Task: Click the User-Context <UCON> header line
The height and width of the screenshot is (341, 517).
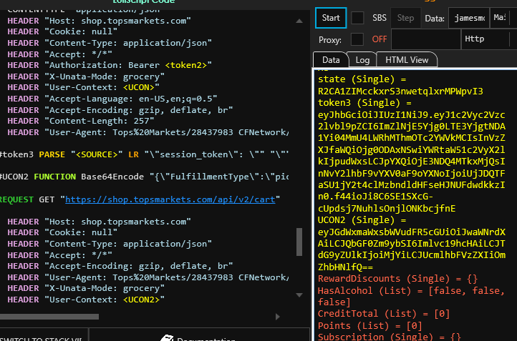Action: point(83,87)
